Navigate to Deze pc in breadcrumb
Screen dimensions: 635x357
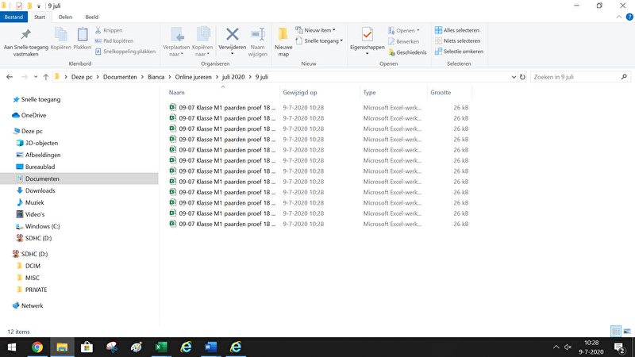click(x=82, y=77)
